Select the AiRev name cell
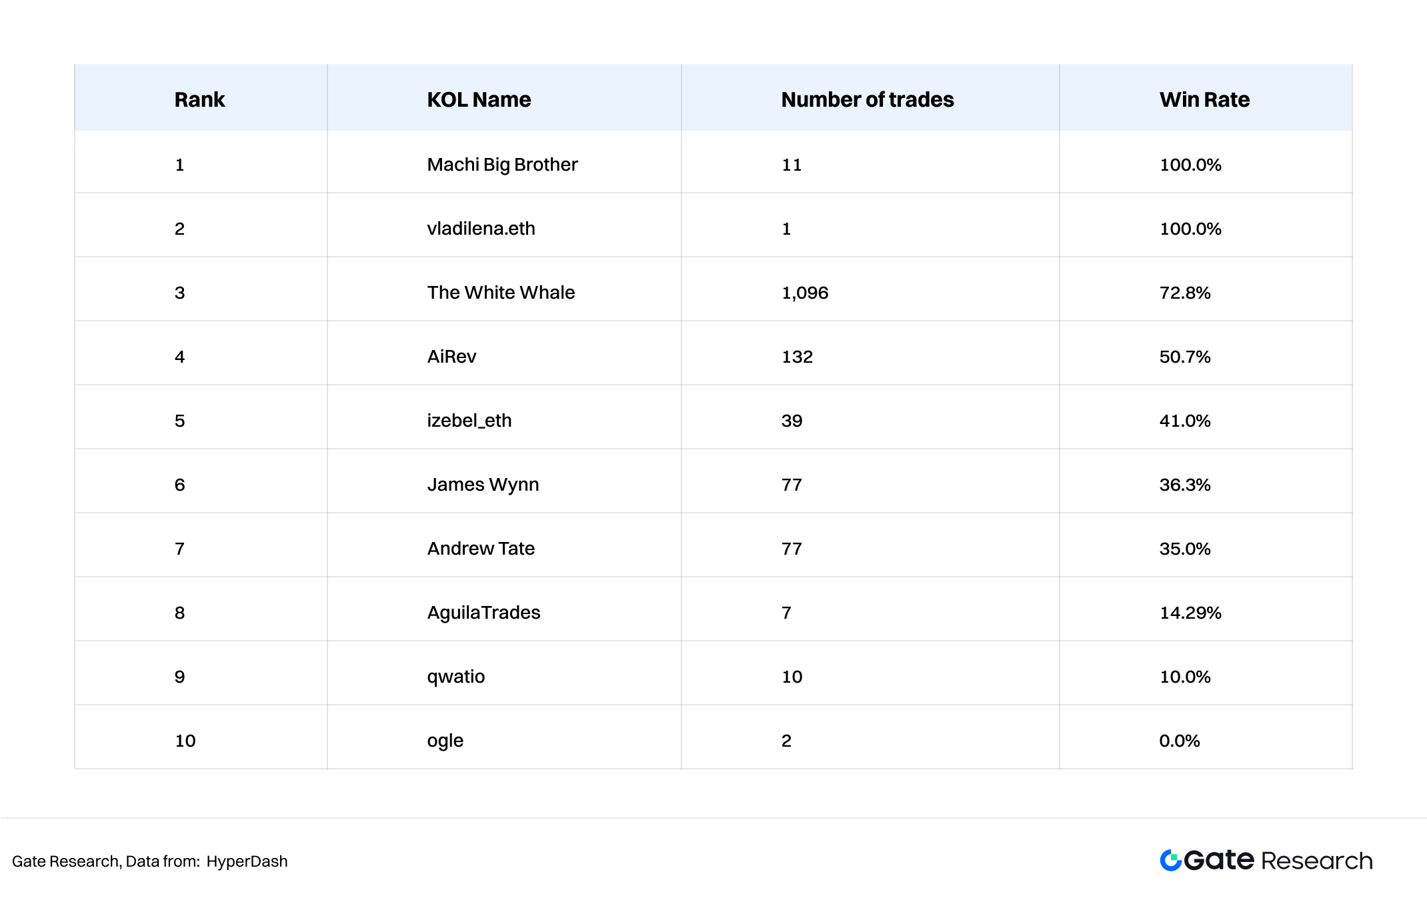Image resolution: width=1427 pixels, height=904 pixels. coord(451,357)
